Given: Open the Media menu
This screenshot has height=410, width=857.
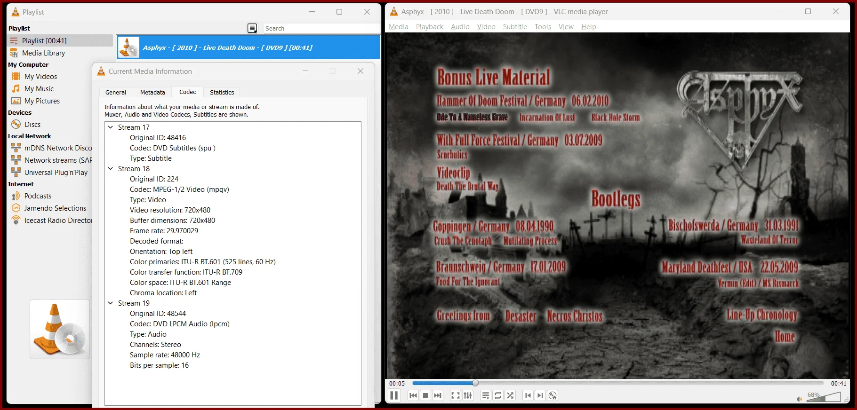Looking at the screenshot, I should pyautogui.click(x=398, y=27).
